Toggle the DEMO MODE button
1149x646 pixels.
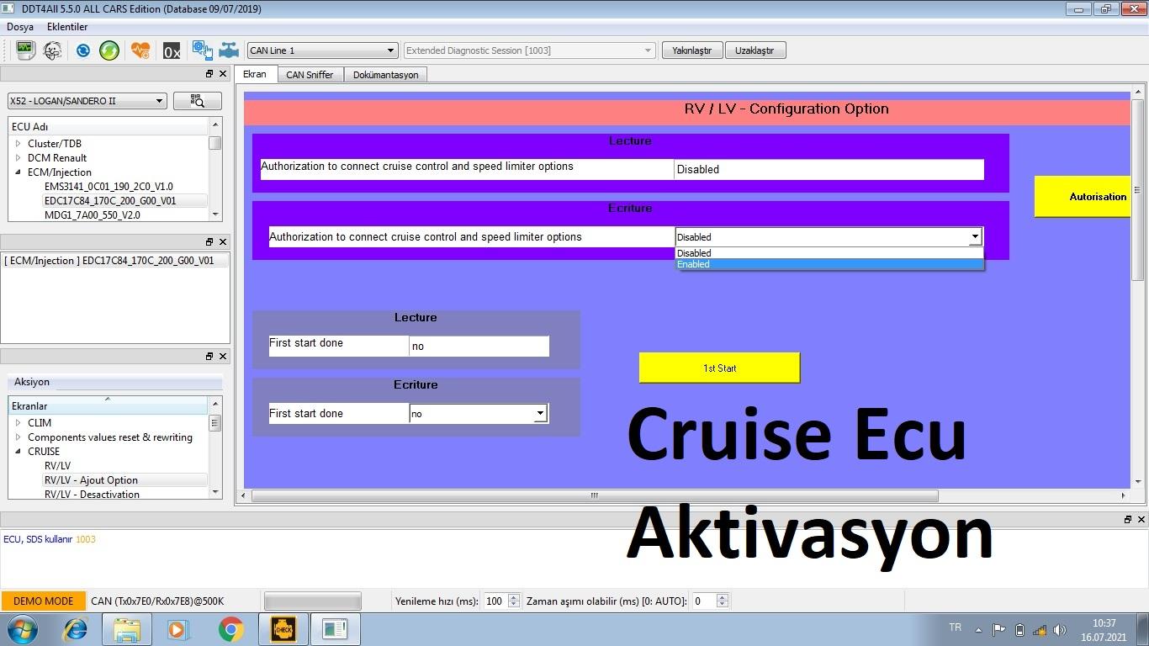tap(43, 601)
